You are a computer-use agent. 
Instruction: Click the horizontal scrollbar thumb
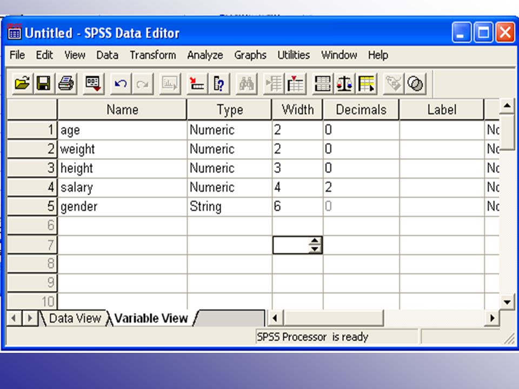pos(334,318)
